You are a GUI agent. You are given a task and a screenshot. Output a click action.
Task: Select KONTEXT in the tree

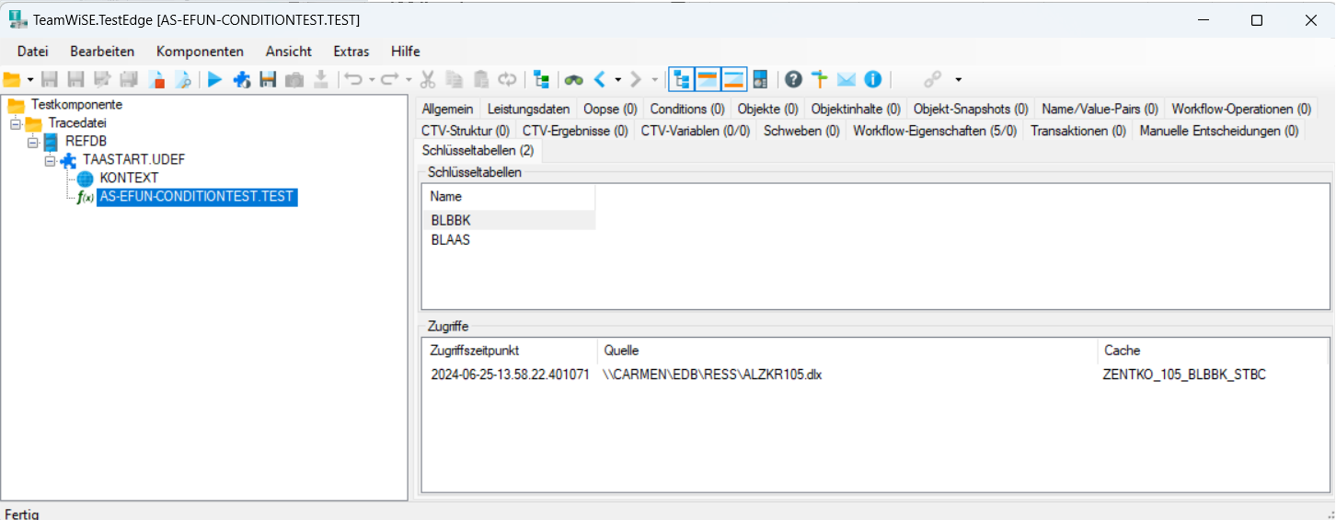tap(129, 178)
